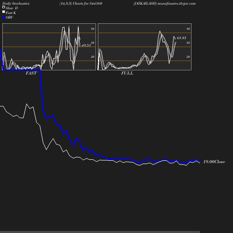Click the 50 axis label in FULL chart

[x=188, y=43]
